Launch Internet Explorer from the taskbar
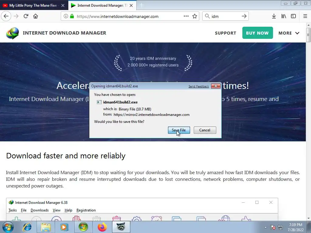Viewport: 311px width, 233px height. (27, 227)
